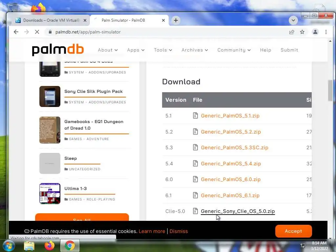Click the Games - Role-Playing category link
Viewport: 336px width, 252px height.
click(92, 199)
